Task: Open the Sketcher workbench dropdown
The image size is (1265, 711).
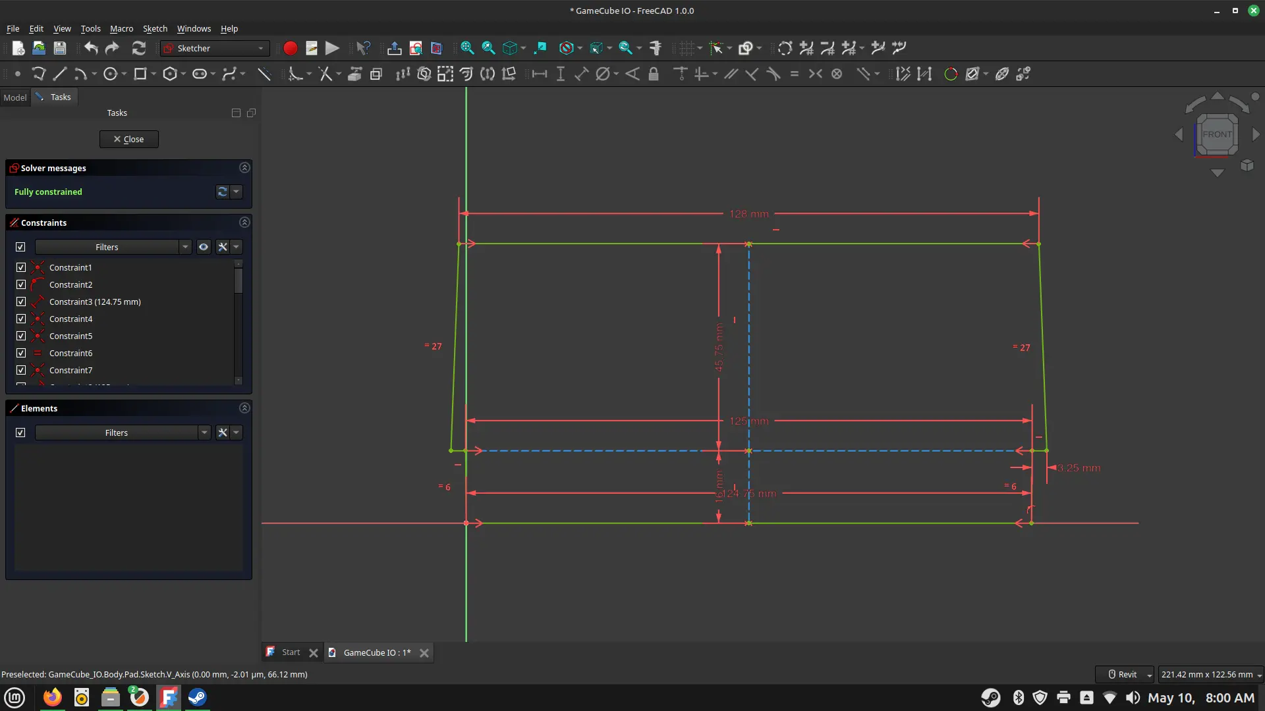Action: click(x=215, y=48)
